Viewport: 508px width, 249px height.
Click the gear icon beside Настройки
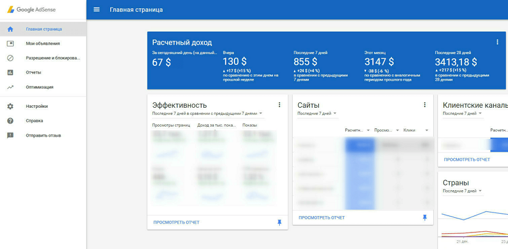coord(11,106)
